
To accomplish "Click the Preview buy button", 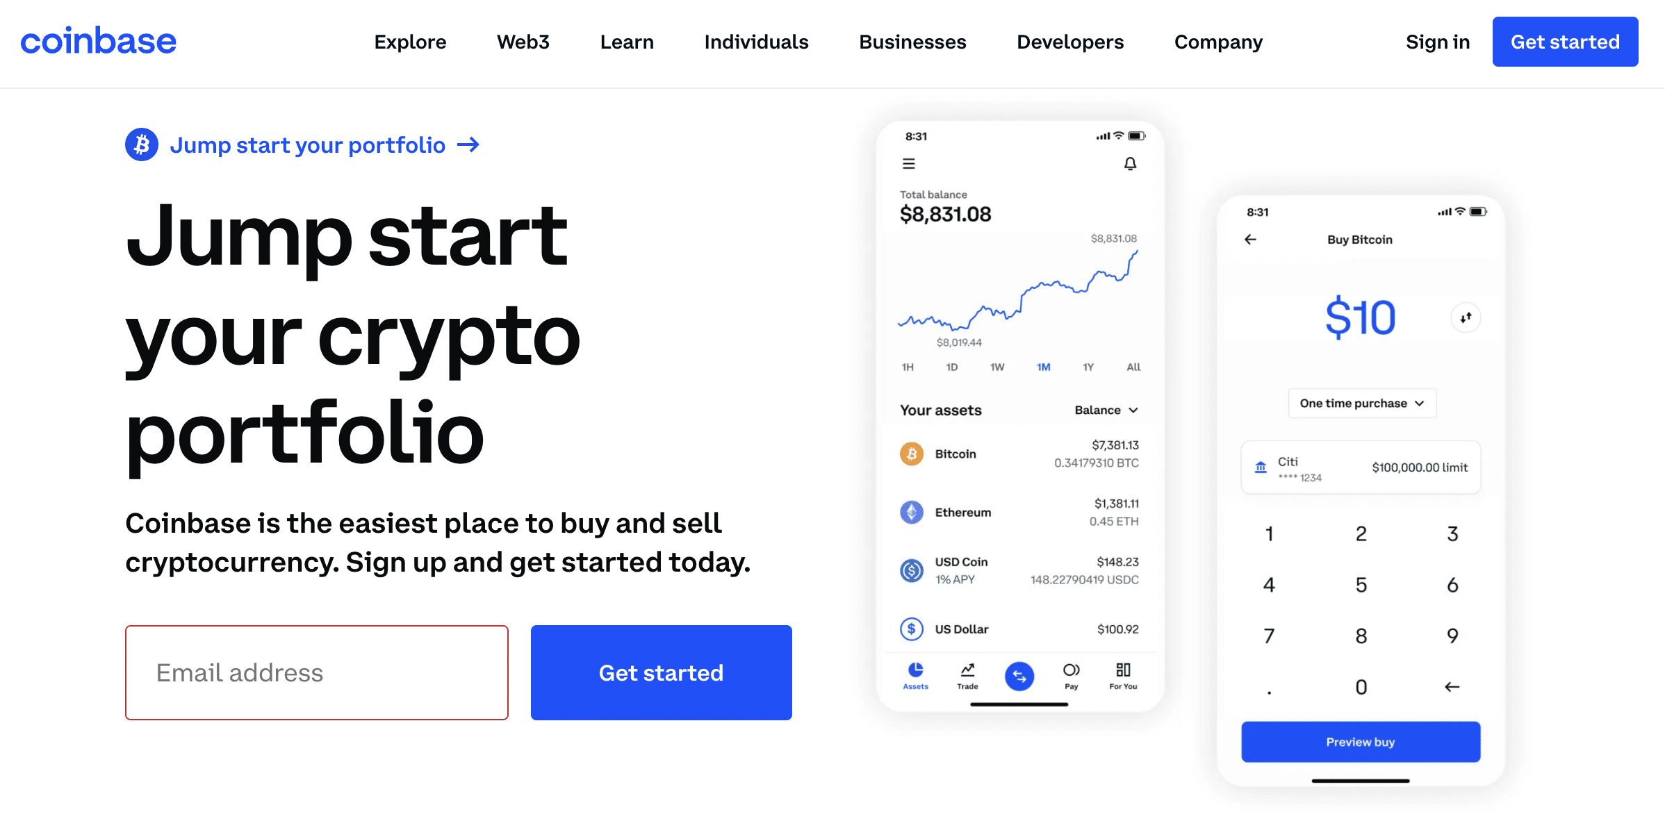I will click(x=1363, y=740).
